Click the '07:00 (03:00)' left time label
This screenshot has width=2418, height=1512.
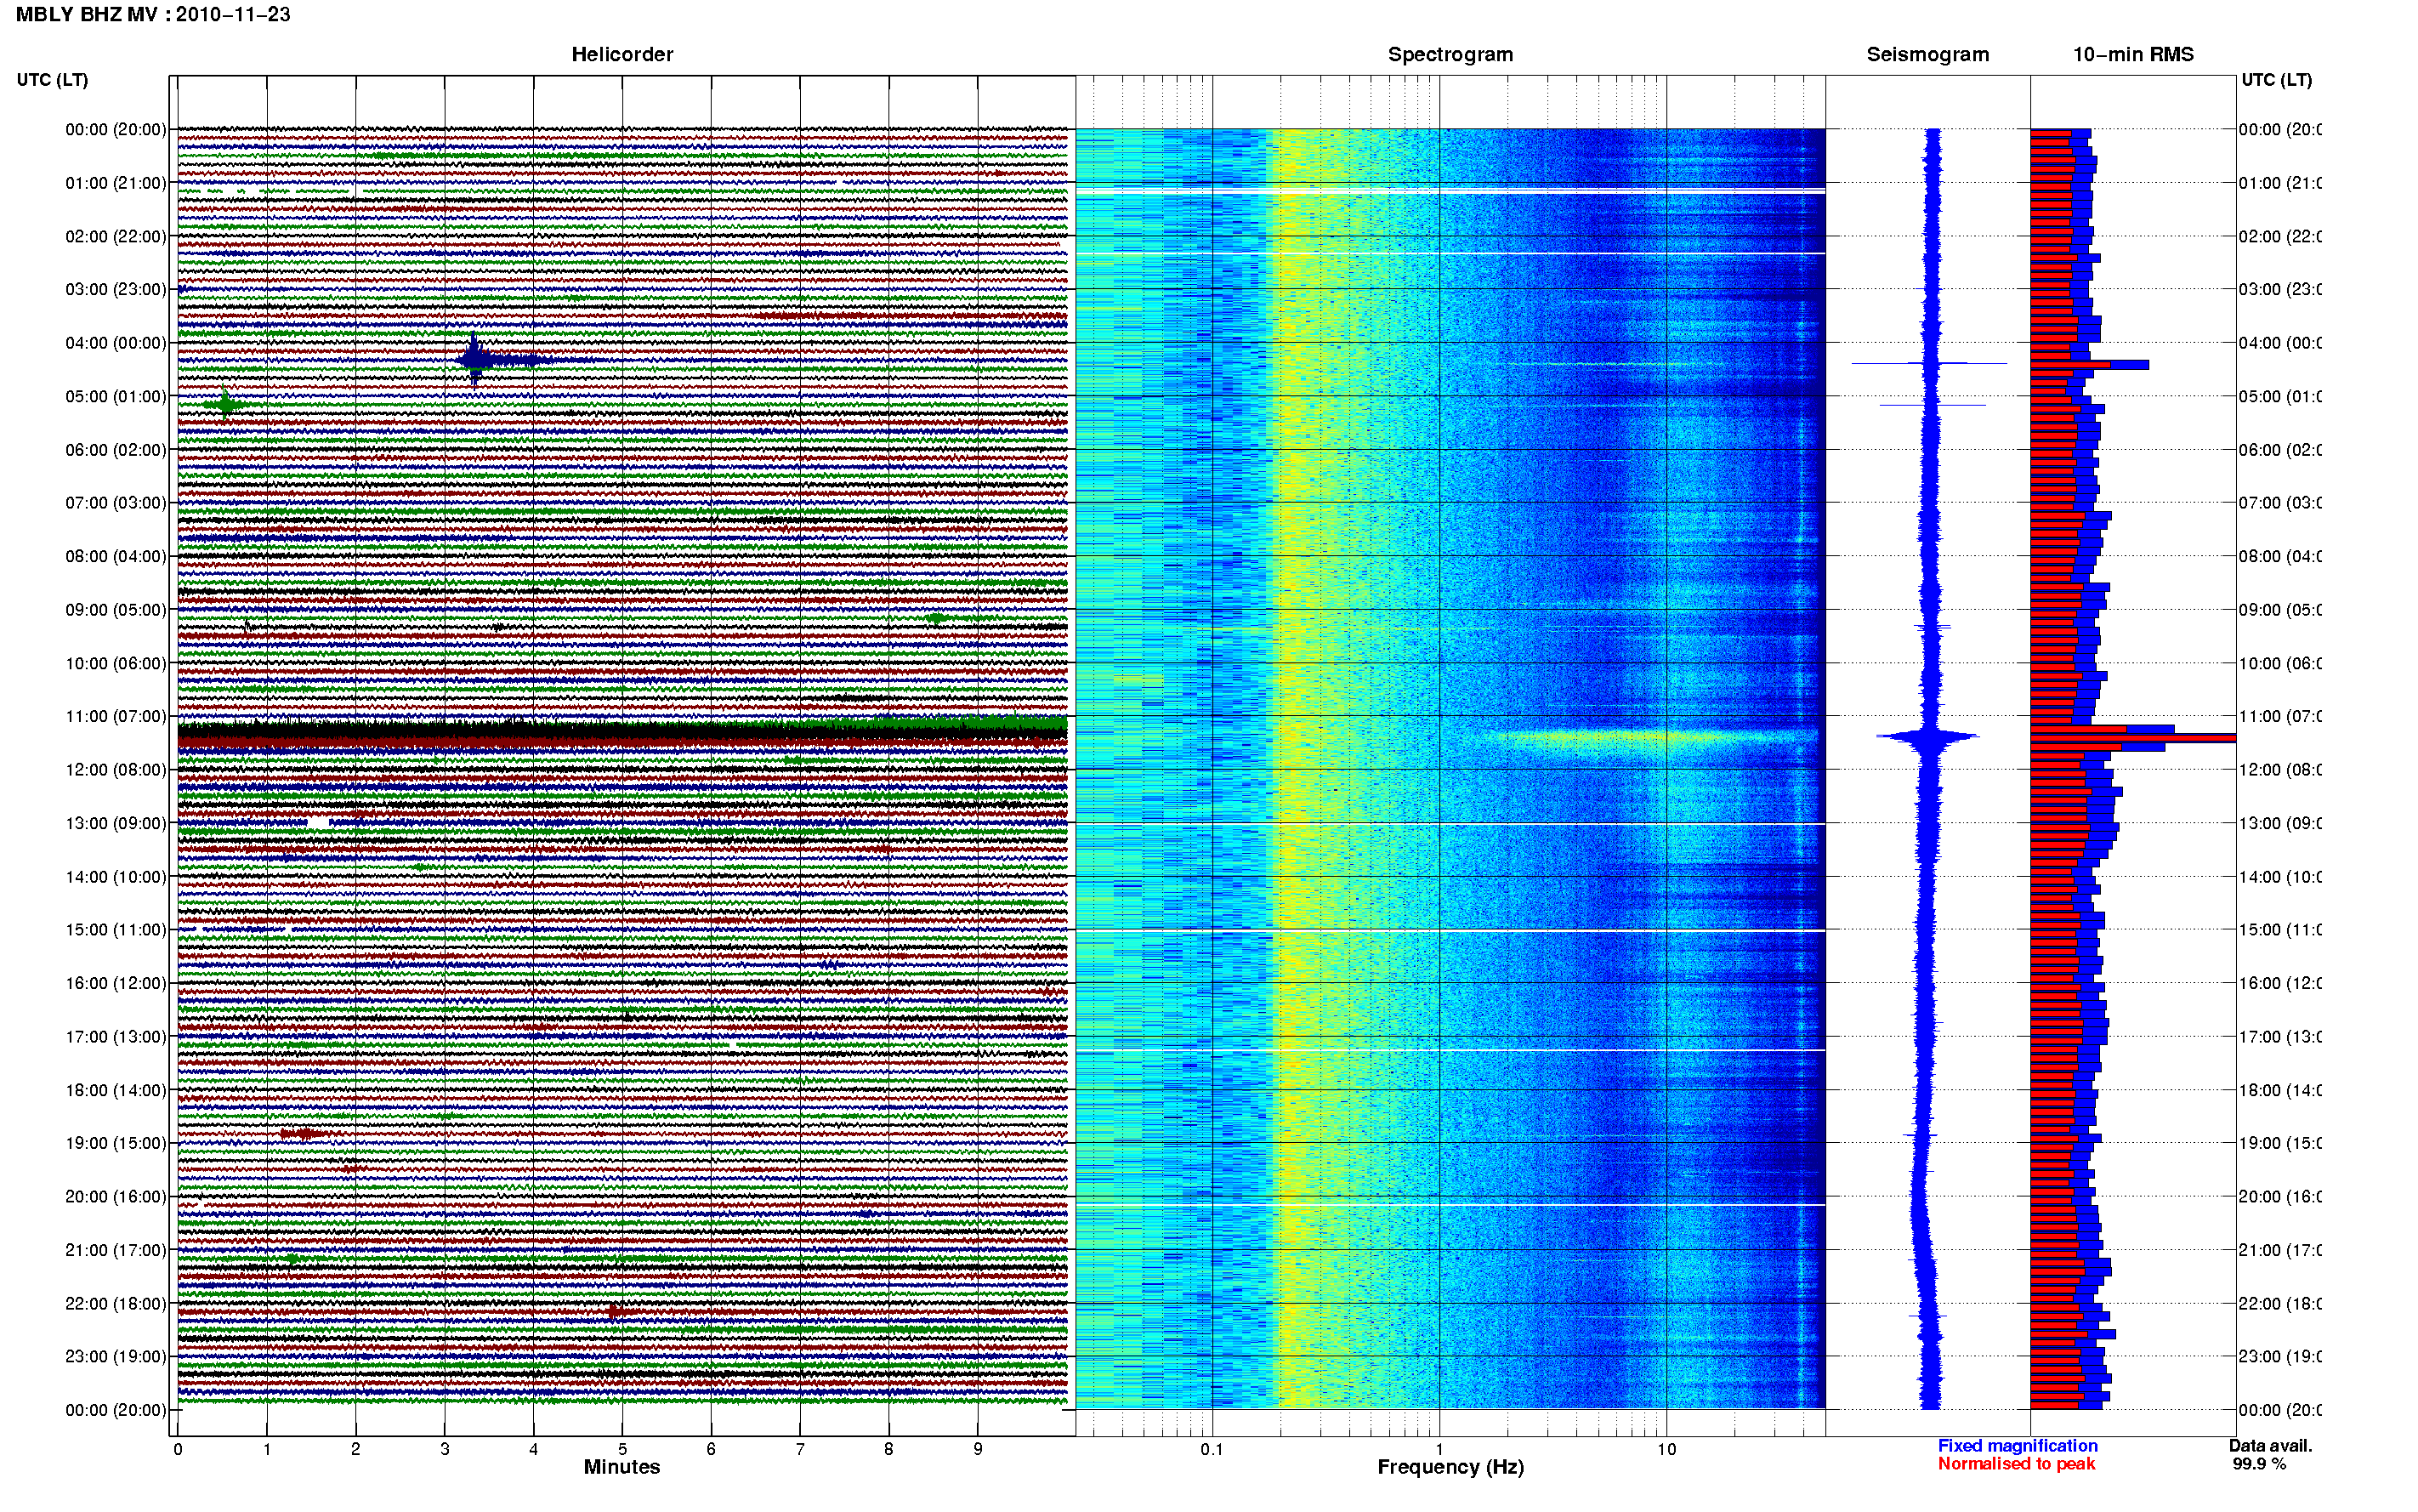tap(116, 502)
